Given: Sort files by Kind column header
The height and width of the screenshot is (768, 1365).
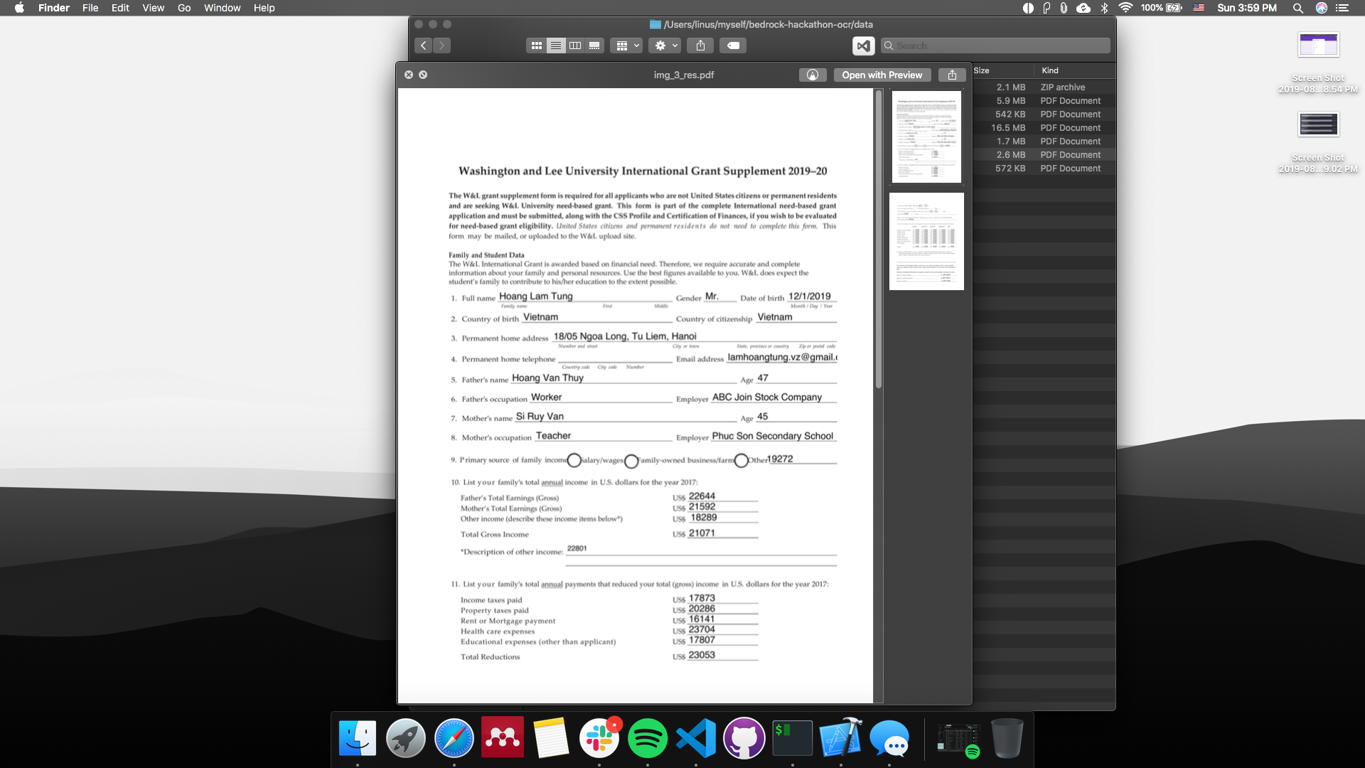Looking at the screenshot, I should pyautogui.click(x=1050, y=70).
